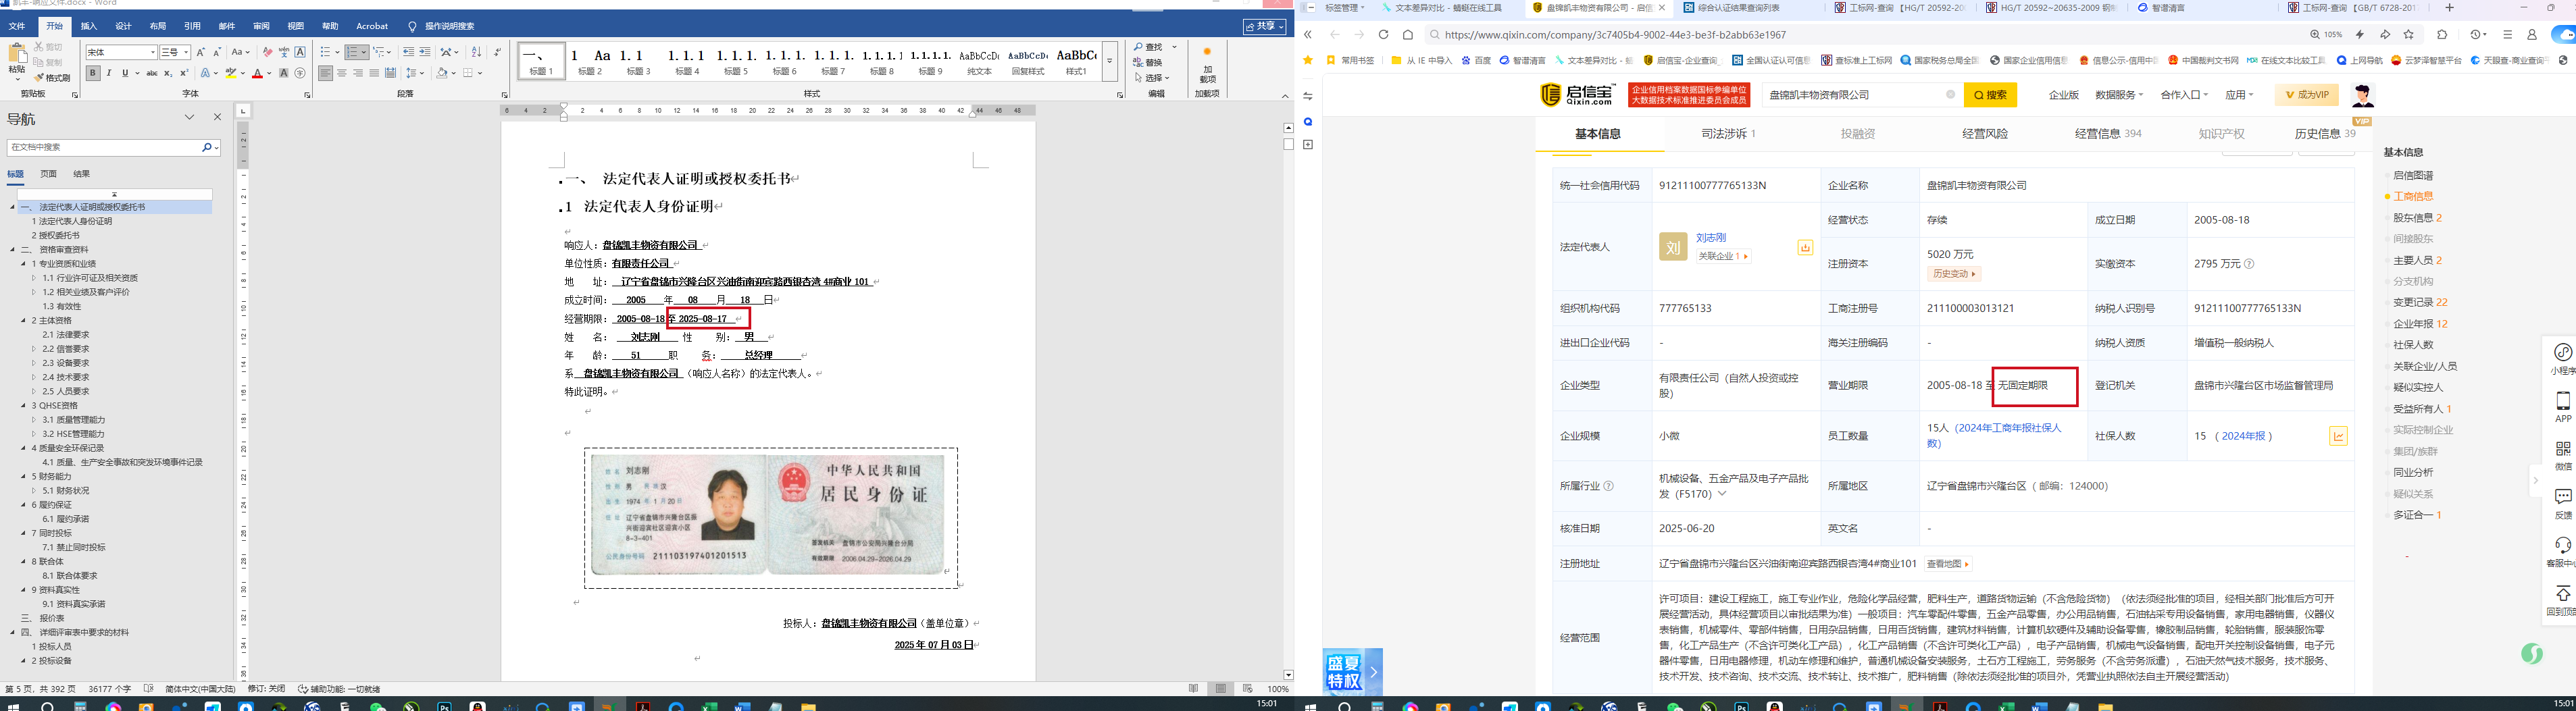Right-align the paragraph in Word
This screenshot has width=2576, height=711.
(x=358, y=73)
